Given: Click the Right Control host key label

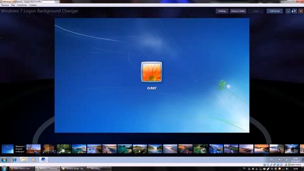Looking at the screenshot, I should (295, 165).
